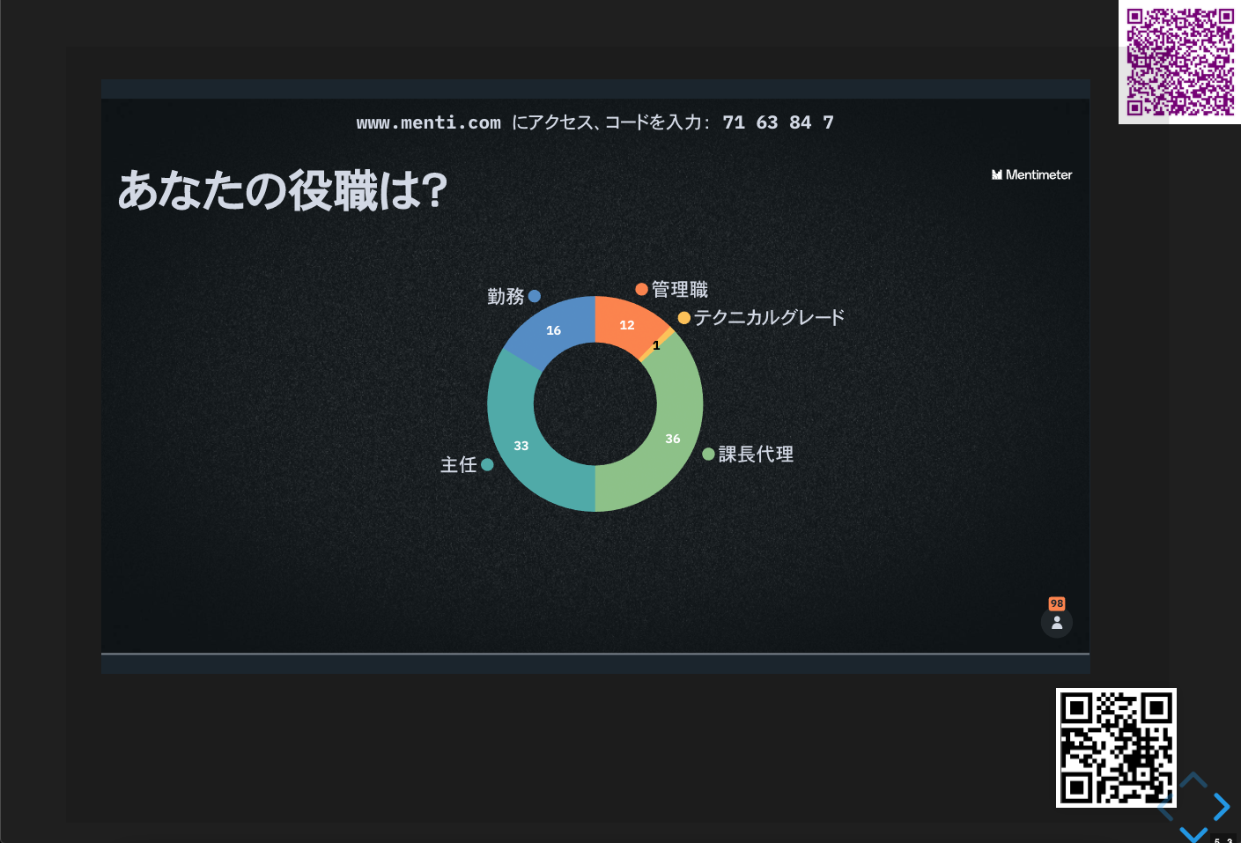Select the blue donut segment labeled 16

[553, 329]
